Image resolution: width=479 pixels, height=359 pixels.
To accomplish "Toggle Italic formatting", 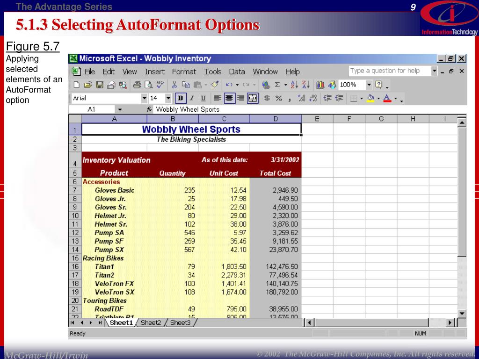I will (192, 98).
